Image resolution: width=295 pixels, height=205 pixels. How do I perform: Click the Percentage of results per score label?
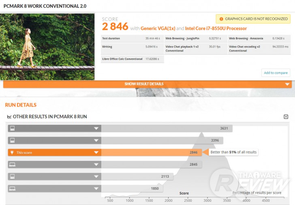click(257, 193)
